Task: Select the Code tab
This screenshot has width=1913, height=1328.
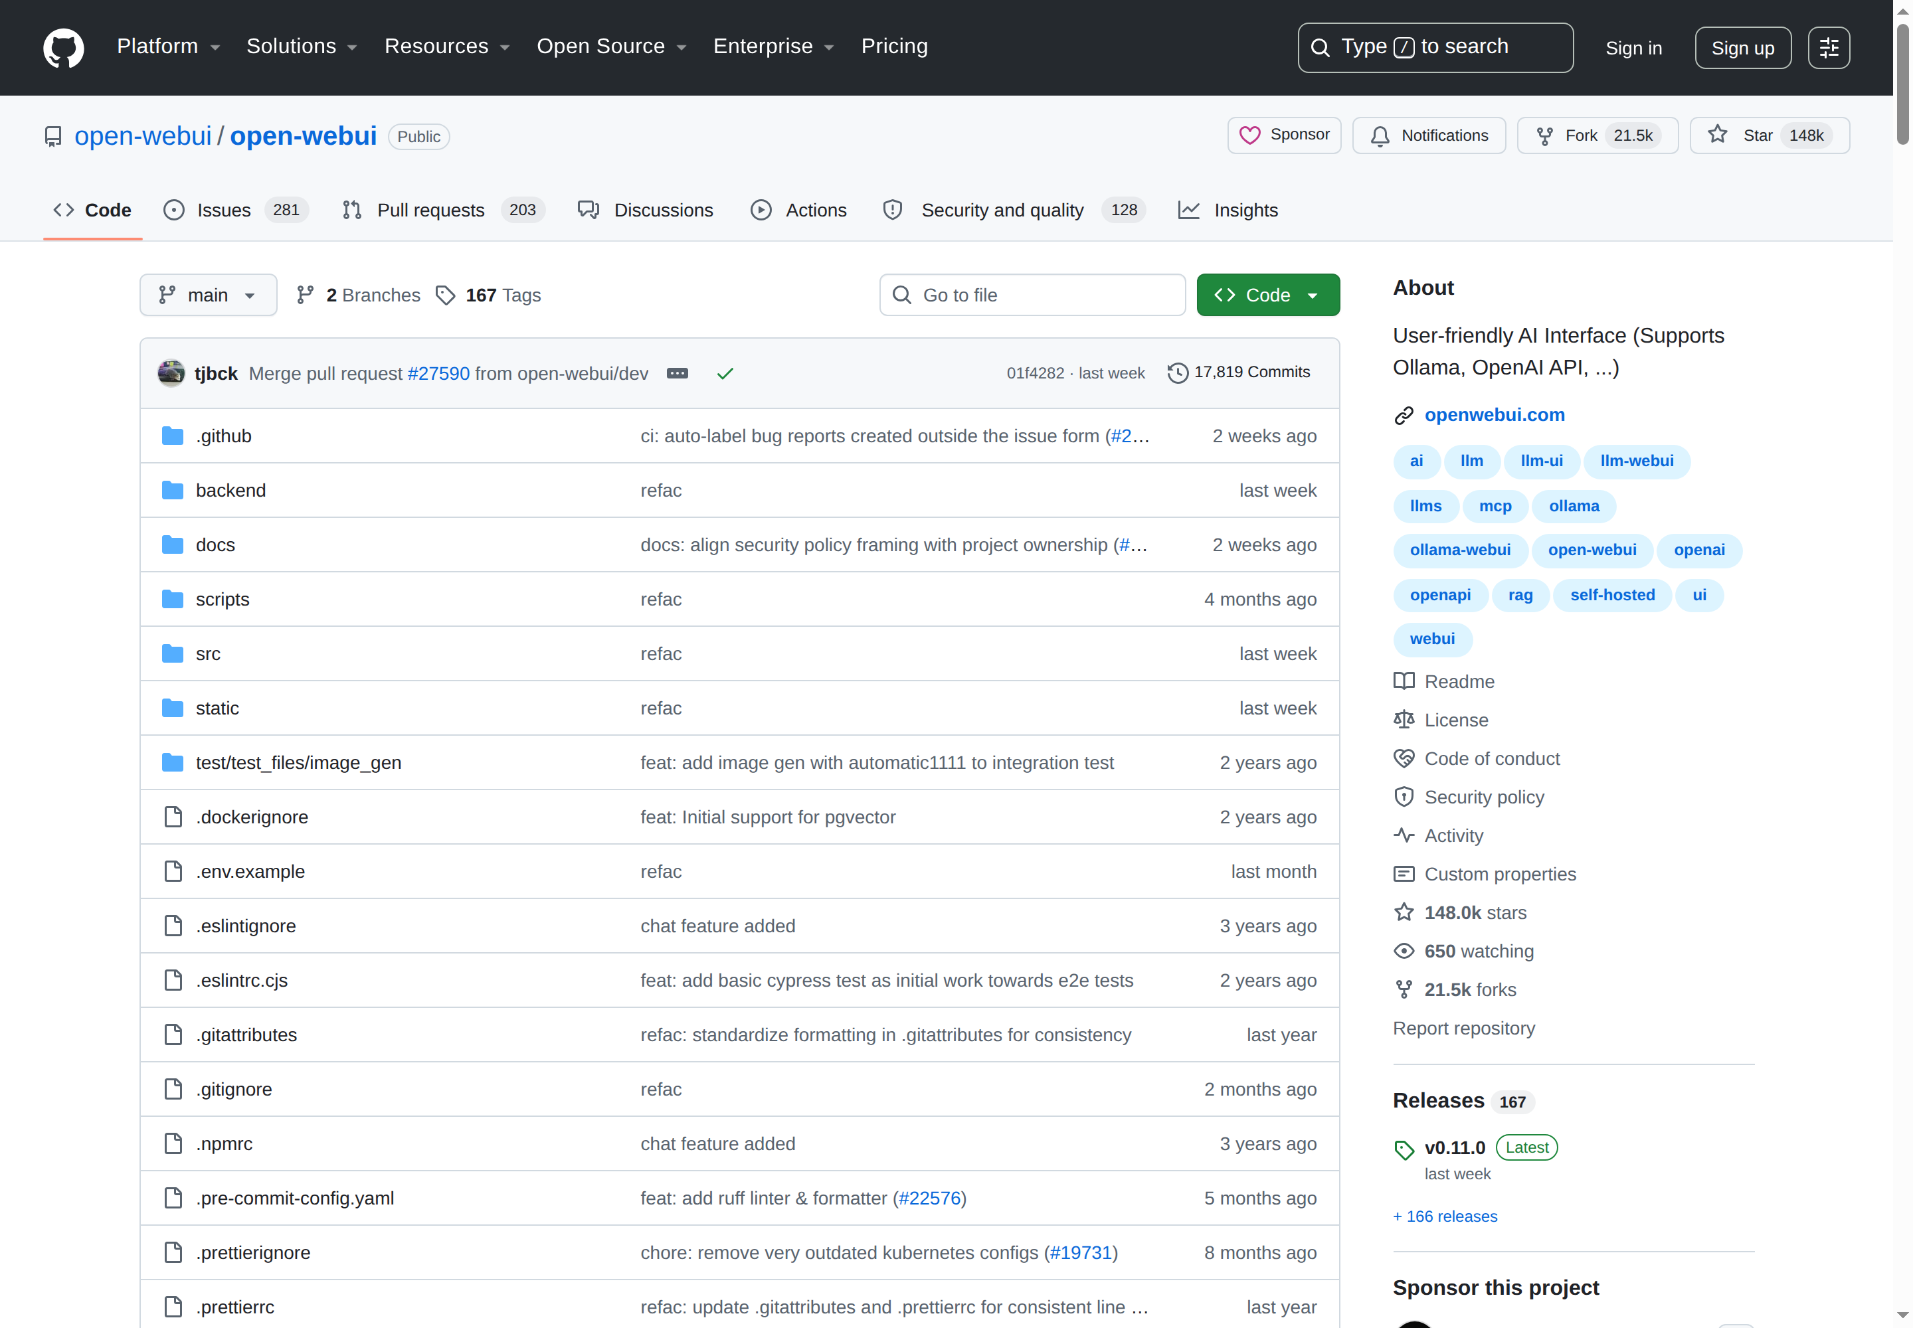Action: [x=92, y=210]
